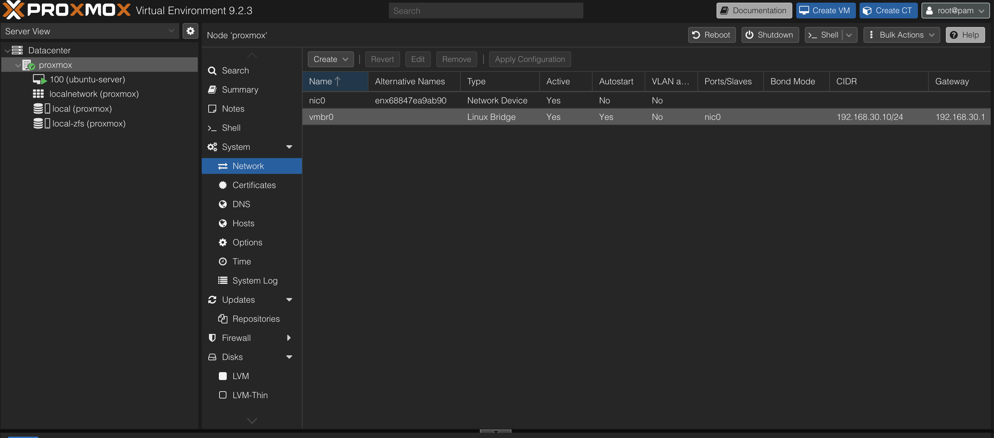Click the System Log list icon
The image size is (994, 438).
point(223,280)
